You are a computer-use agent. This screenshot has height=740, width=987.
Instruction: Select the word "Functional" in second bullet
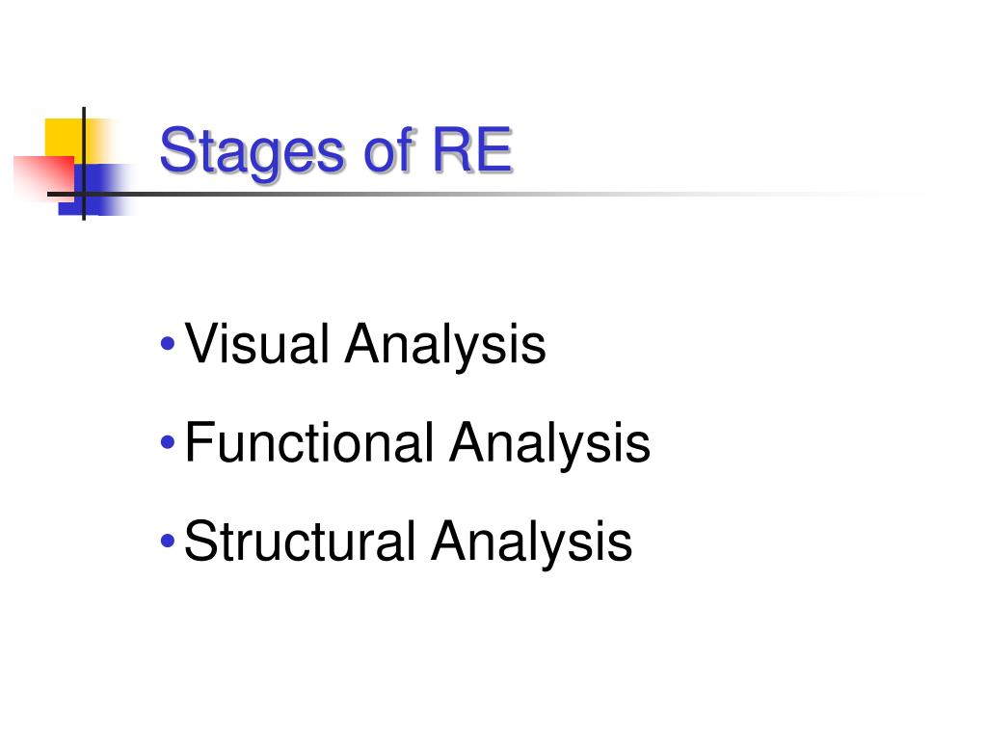[309, 441]
